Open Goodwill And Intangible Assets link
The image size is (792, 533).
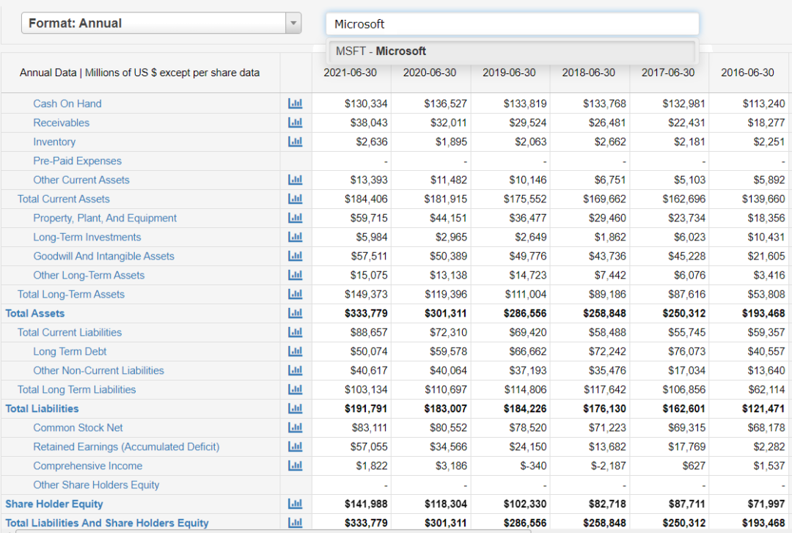click(x=103, y=256)
